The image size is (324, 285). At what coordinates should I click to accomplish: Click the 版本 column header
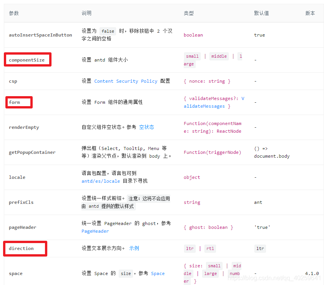(310, 13)
